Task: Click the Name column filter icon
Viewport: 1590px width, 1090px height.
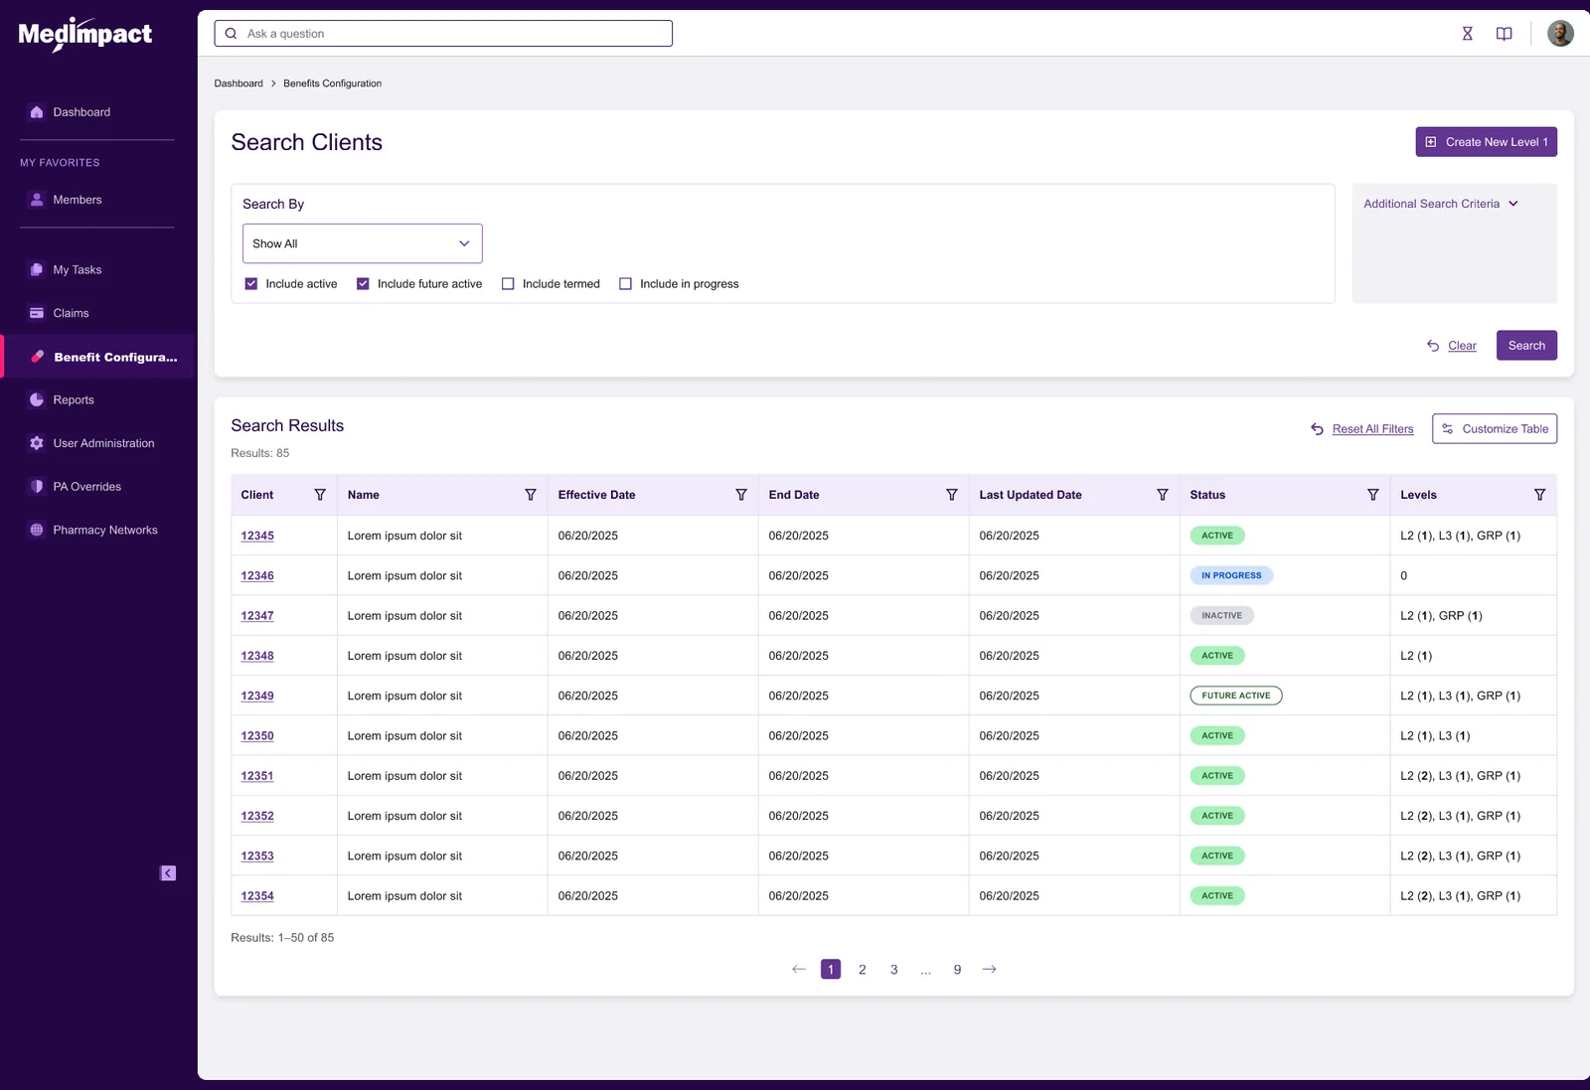Action: pyautogui.click(x=531, y=495)
